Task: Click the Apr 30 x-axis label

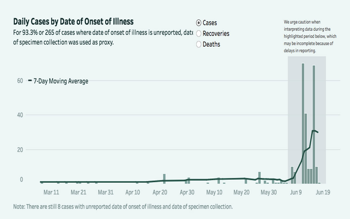Action: (187, 192)
